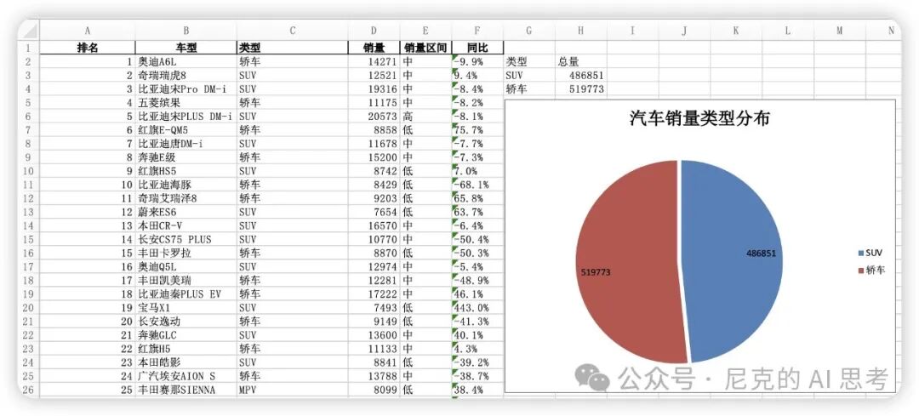Image resolution: width=919 pixels, height=416 pixels.
Task: Select cell 红旗E-QM5
Action: (x=186, y=130)
